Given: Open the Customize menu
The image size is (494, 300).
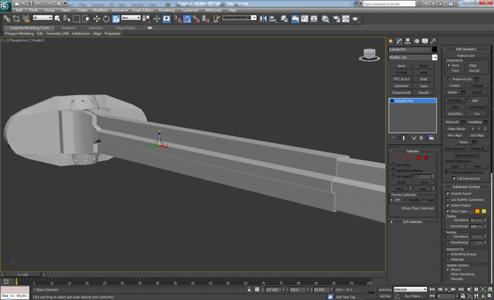Looking at the screenshot, I should click(189, 10).
